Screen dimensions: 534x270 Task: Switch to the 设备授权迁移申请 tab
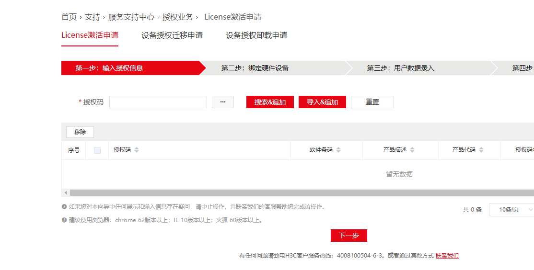tap(172, 35)
